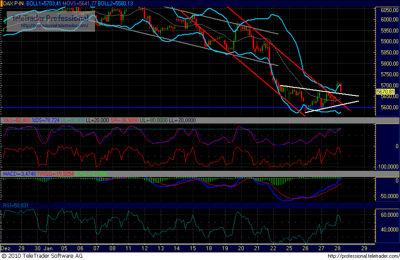Select the %DS=78,724 stochastic label

click(x=46, y=120)
